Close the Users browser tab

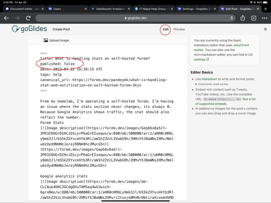[x=86, y=9]
